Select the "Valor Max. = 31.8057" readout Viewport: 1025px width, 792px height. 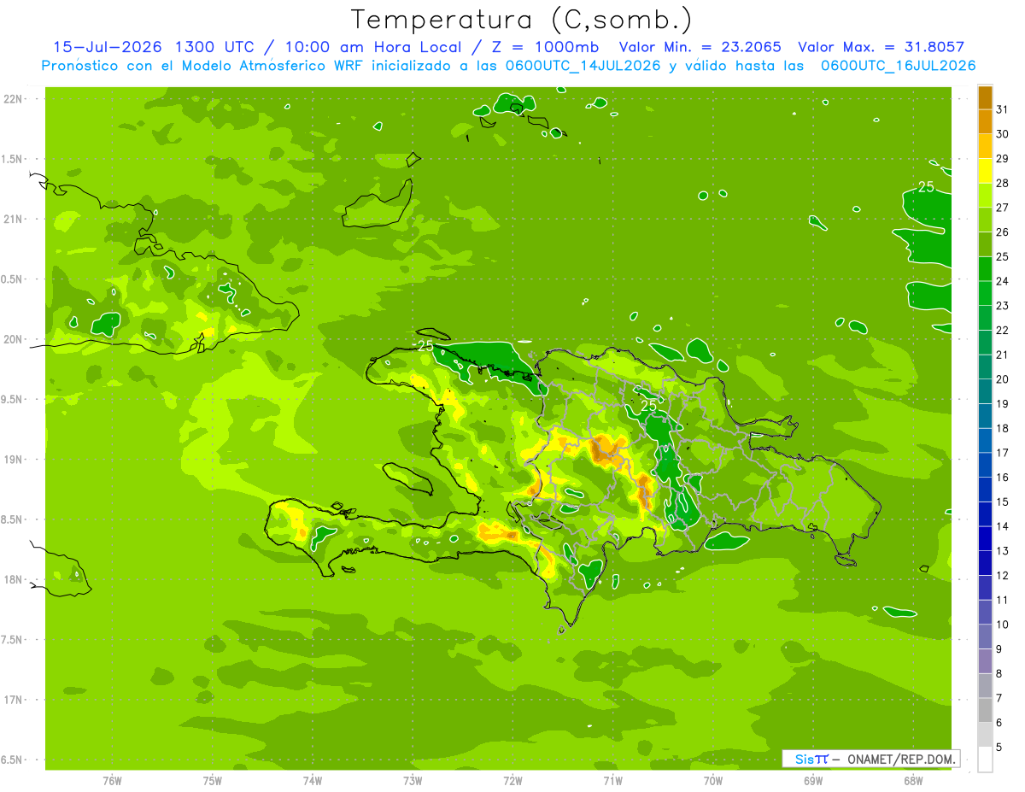(x=881, y=47)
